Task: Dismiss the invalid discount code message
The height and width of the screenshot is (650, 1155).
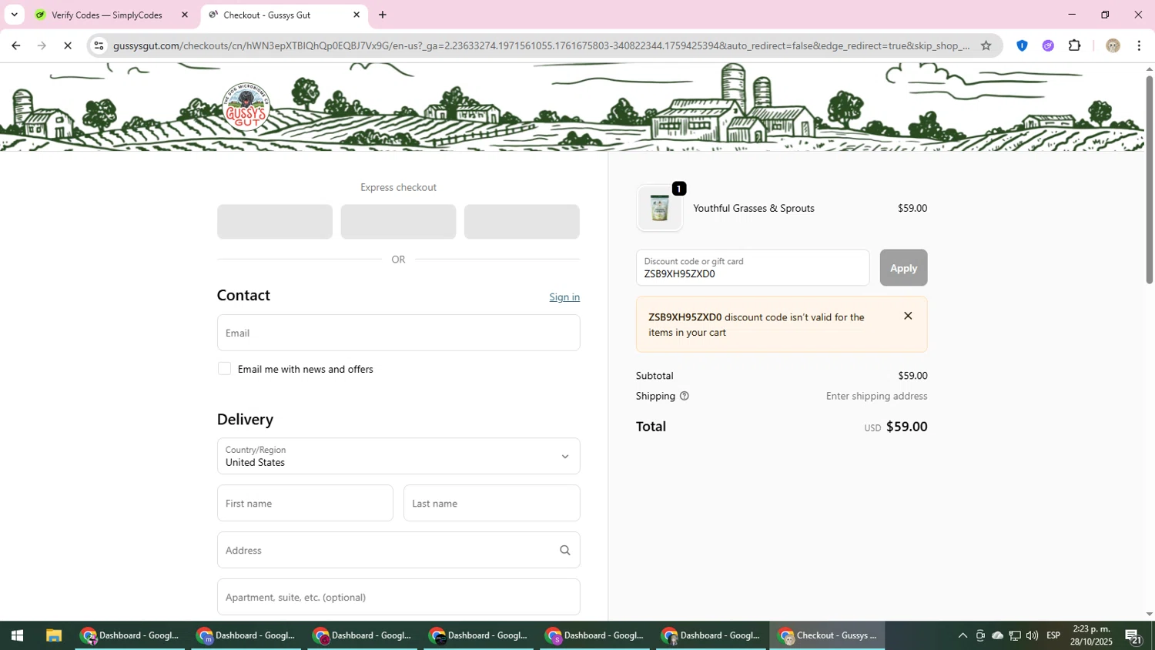Action: [x=908, y=316]
